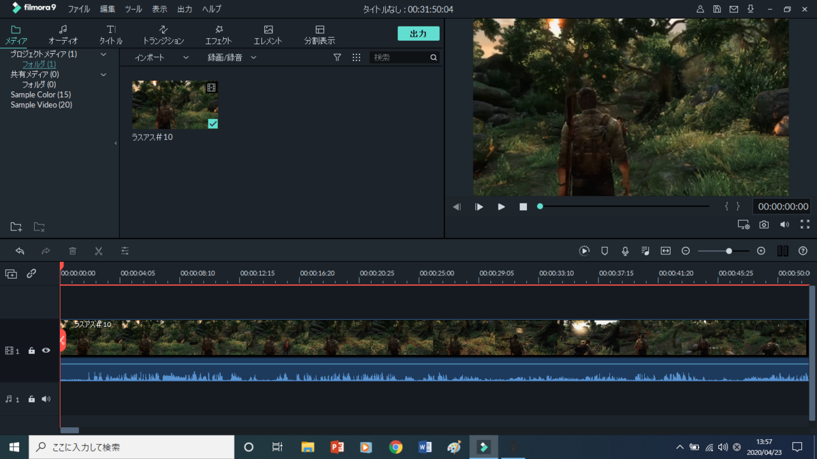Open the audio mixer icon
The width and height of the screenshot is (817, 459).
click(645, 251)
